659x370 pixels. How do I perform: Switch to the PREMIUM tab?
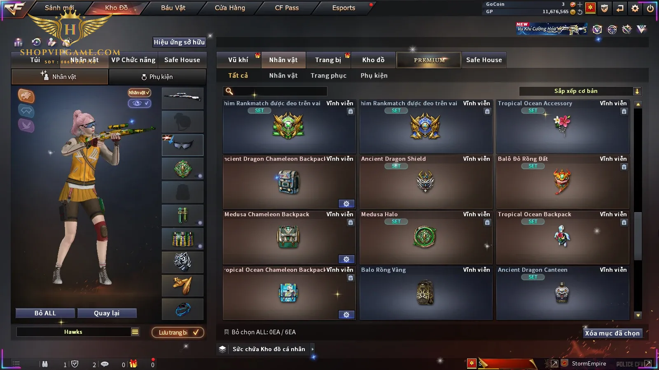pos(429,60)
